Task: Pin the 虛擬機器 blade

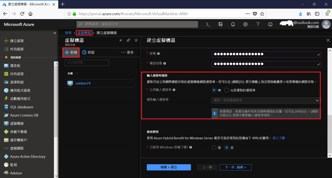Action: tap(128, 40)
